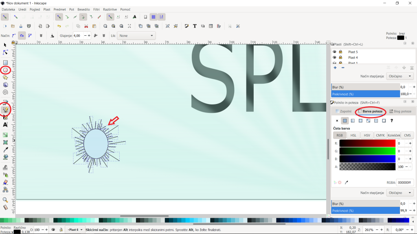The height and width of the screenshot is (234, 417).
Task: Open the Razširitve menu
Action: (110, 9)
